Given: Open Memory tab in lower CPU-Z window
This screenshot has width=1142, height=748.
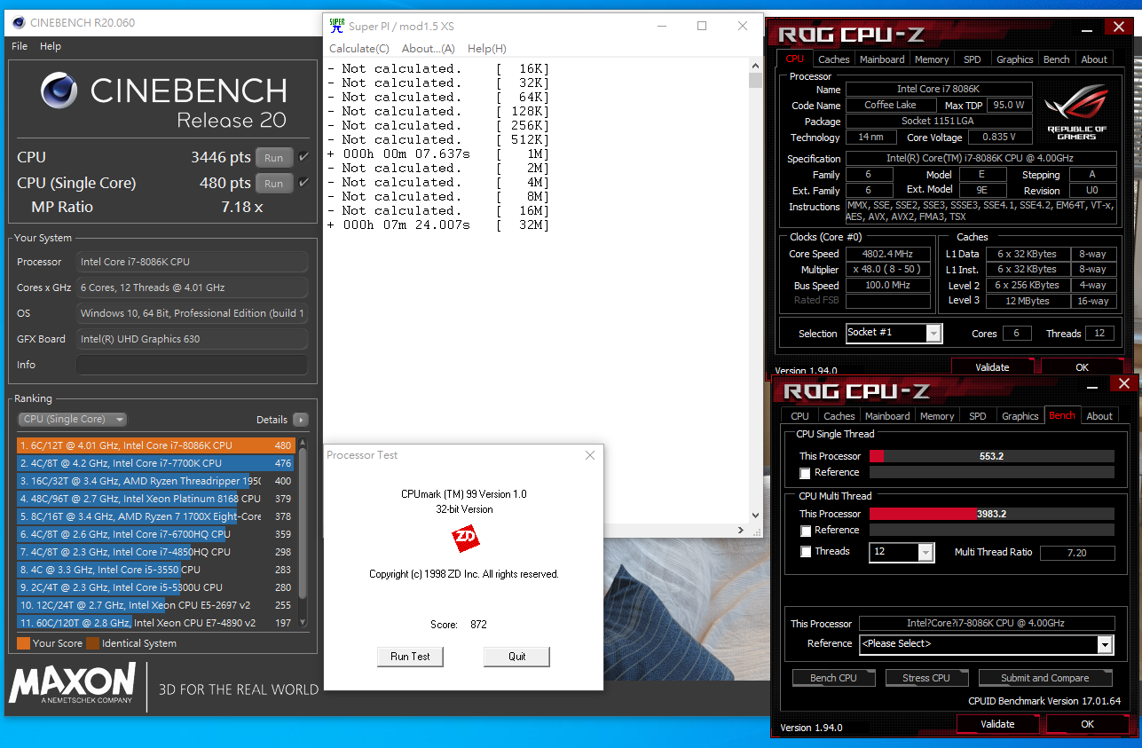Looking at the screenshot, I should pos(937,416).
